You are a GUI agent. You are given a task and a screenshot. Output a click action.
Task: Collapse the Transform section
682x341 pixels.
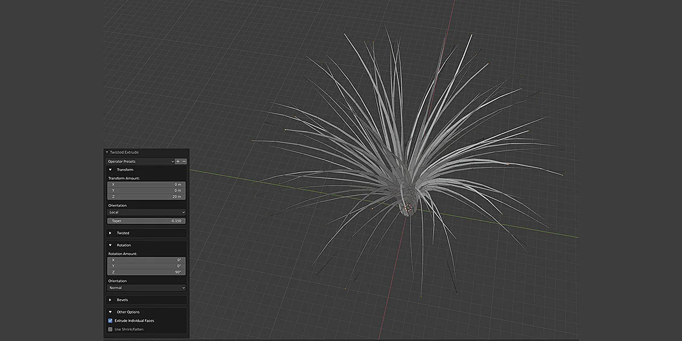[121, 169]
